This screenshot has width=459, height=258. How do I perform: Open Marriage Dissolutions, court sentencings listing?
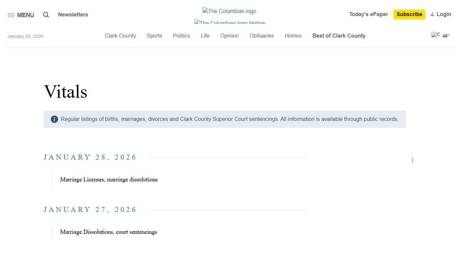109,232
